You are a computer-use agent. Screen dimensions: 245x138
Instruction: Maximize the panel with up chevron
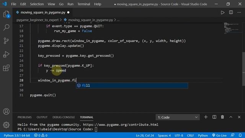click(x=231, y=117)
